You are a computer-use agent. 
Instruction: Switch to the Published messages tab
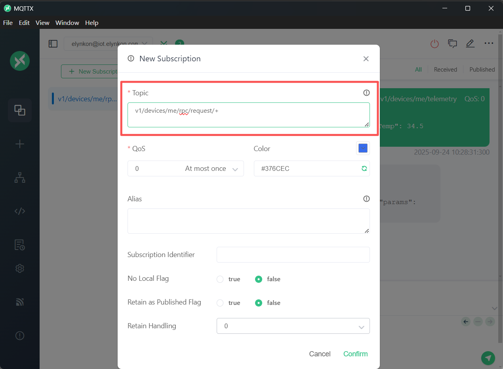pyautogui.click(x=482, y=69)
